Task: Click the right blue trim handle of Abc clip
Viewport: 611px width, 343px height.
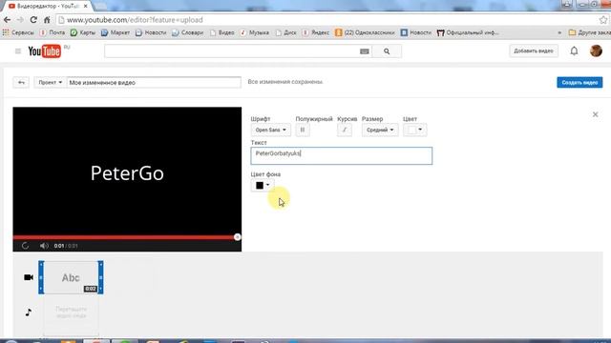Action: [x=100, y=277]
